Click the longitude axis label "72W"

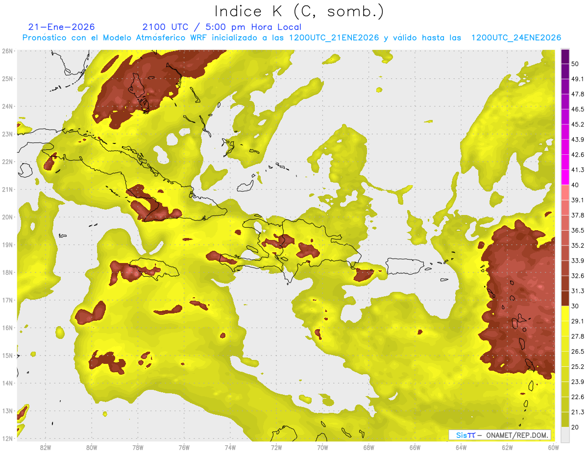click(x=276, y=448)
